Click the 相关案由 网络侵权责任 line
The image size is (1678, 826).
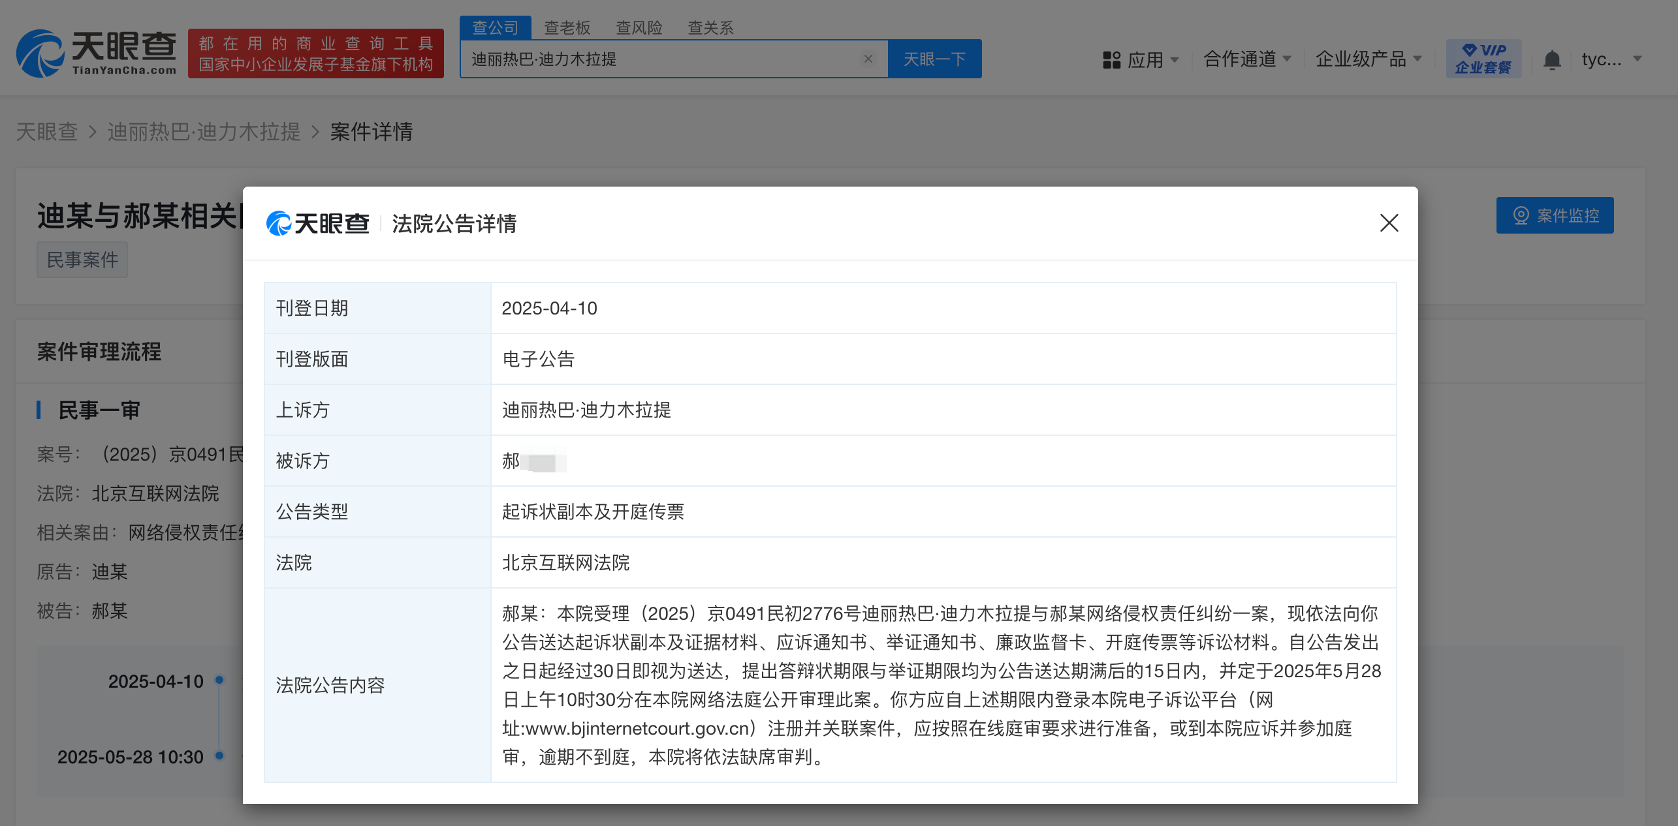pos(140,532)
